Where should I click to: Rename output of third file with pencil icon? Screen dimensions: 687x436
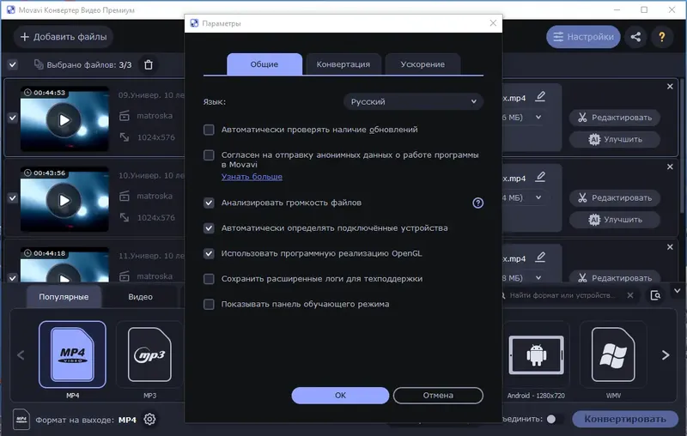[540, 257]
